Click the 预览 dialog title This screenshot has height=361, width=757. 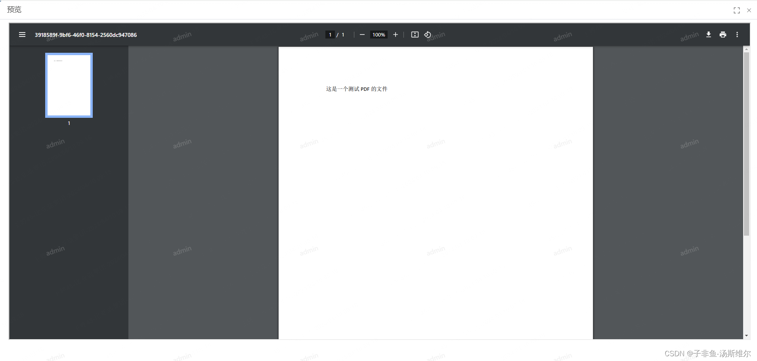[14, 10]
